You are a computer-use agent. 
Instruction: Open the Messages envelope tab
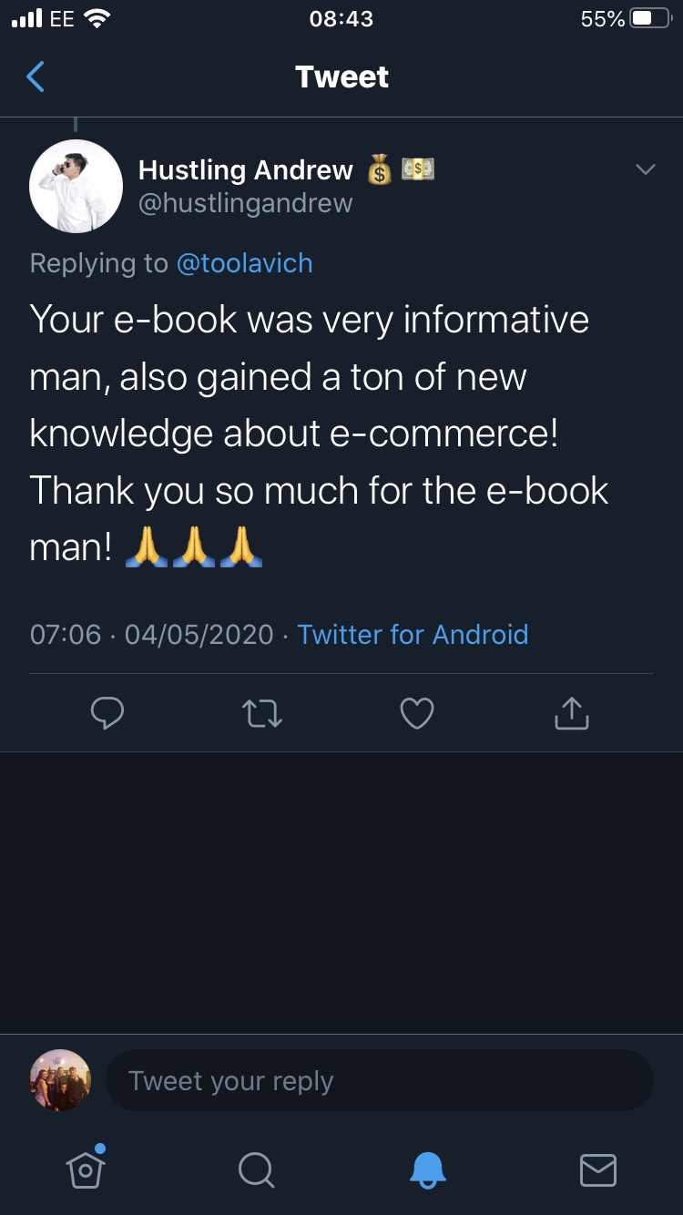click(x=598, y=1170)
